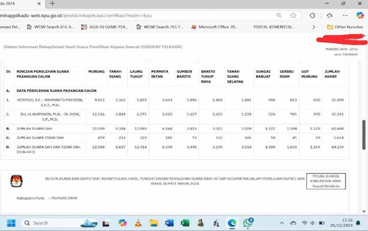Click the JUMLAH SUARA SAH row label
The width and height of the screenshot is (368, 231).
pyautogui.click(x=34, y=129)
